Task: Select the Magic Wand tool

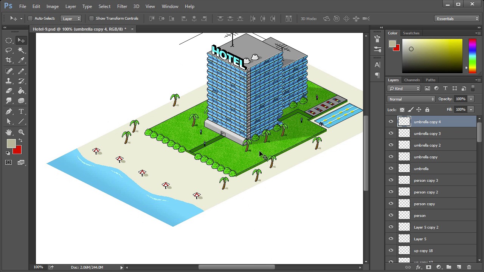Action: point(21,50)
